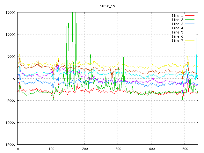Click the blue legend sample for line 3
The width and height of the screenshot is (204, 153).
[x=190, y=24]
